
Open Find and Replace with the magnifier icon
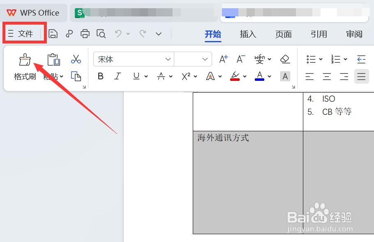coord(101,34)
